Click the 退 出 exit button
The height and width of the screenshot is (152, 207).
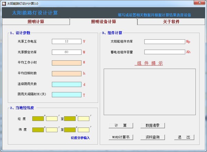(x=184, y=137)
